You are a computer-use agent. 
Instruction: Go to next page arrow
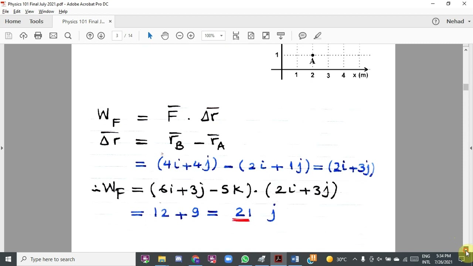click(x=101, y=35)
